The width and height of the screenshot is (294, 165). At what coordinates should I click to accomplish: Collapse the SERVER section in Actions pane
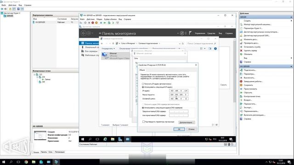[291, 17]
